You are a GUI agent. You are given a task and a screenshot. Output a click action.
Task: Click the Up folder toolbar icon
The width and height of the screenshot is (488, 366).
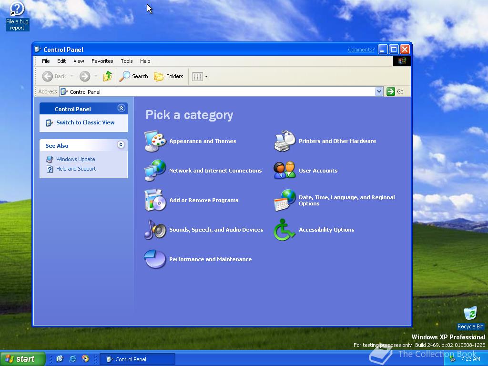(x=108, y=76)
